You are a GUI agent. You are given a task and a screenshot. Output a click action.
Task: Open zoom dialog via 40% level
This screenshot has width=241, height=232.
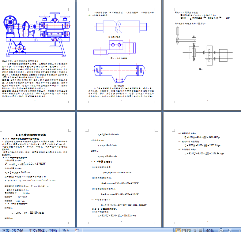click(x=210, y=230)
